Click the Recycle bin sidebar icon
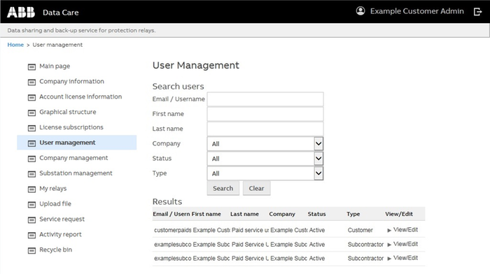This screenshot has height=274, width=490. tap(31, 250)
